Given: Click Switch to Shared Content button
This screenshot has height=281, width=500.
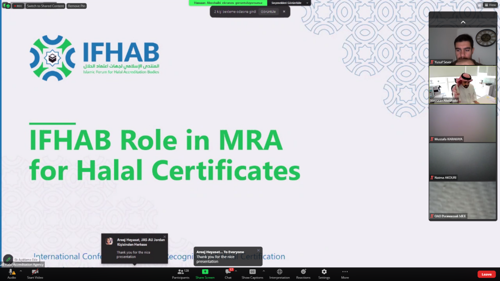Looking at the screenshot, I should [45, 6].
